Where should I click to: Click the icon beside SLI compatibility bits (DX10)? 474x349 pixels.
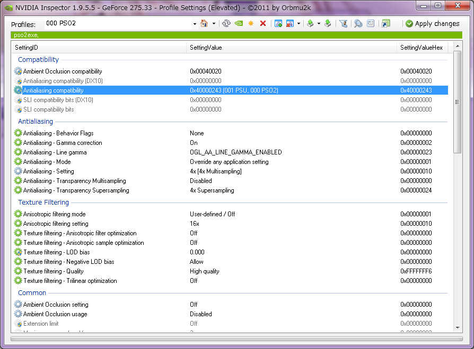click(19, 100)
